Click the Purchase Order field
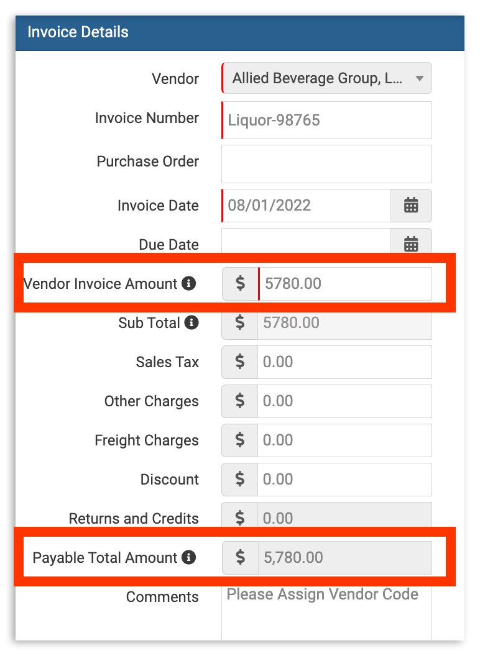The width and height of the screenshot is (480, 656). click(326, 162)
